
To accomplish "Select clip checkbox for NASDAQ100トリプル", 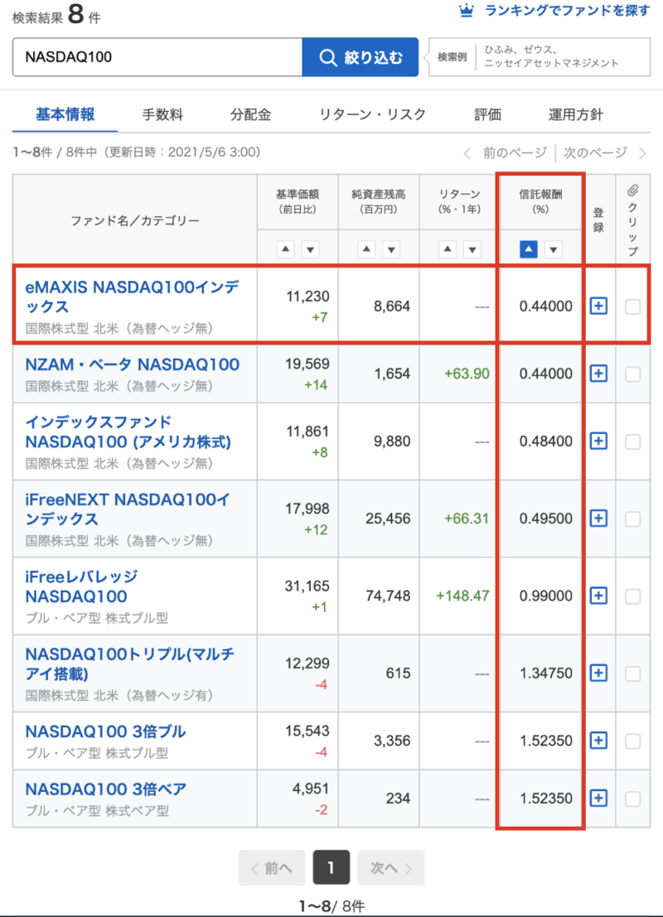I will pos(632,673).
